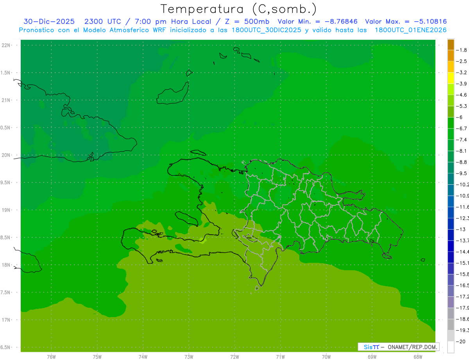This screenshot has width=469, height=362.
Task: Click the 'Valor Min. = -8.76846' readout
Action: click(x=317, y=21)
